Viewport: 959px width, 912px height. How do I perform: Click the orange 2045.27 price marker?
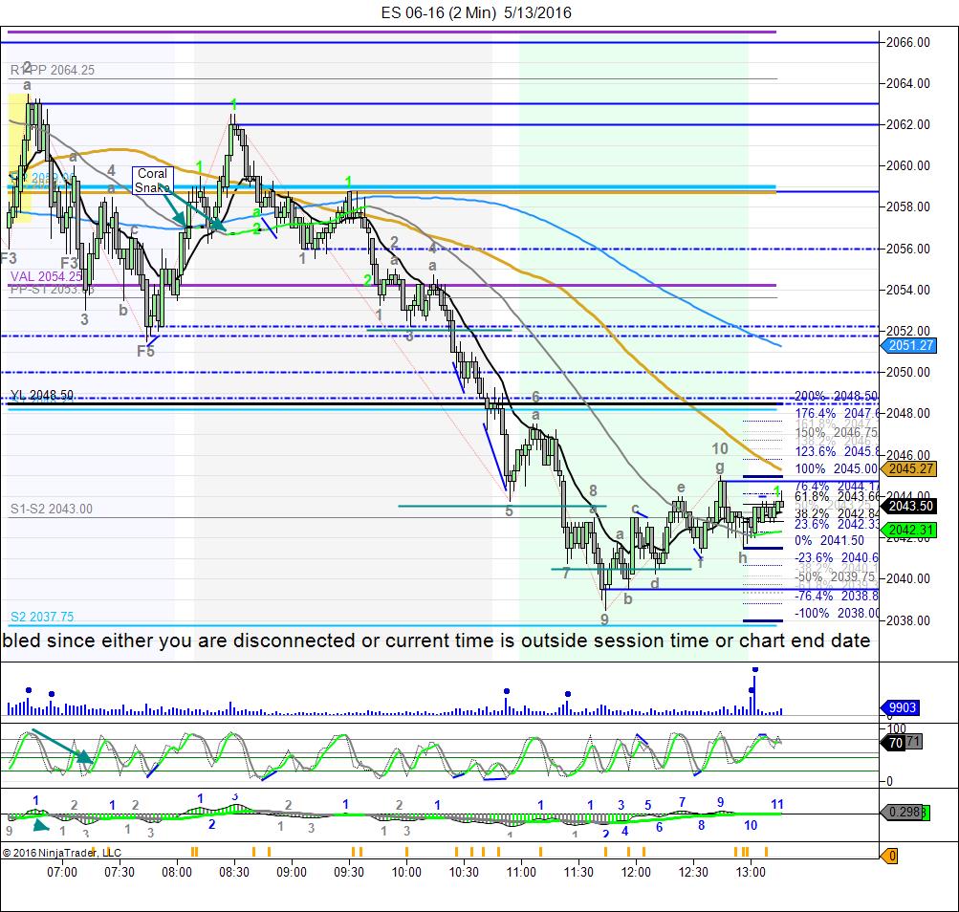(910, 468)
